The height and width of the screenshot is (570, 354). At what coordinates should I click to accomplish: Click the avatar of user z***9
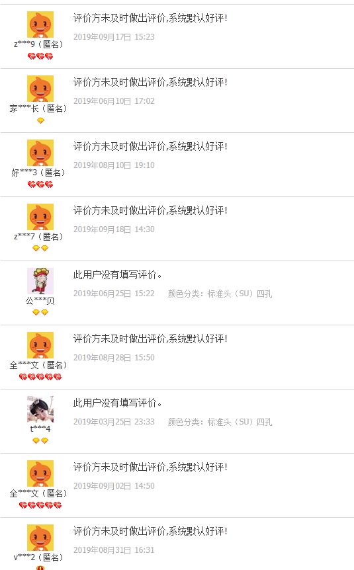pos(40,24)
